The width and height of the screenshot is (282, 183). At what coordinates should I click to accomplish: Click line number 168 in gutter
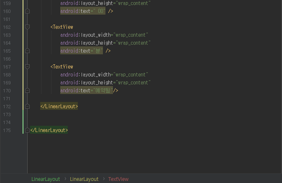pos(7,75)
